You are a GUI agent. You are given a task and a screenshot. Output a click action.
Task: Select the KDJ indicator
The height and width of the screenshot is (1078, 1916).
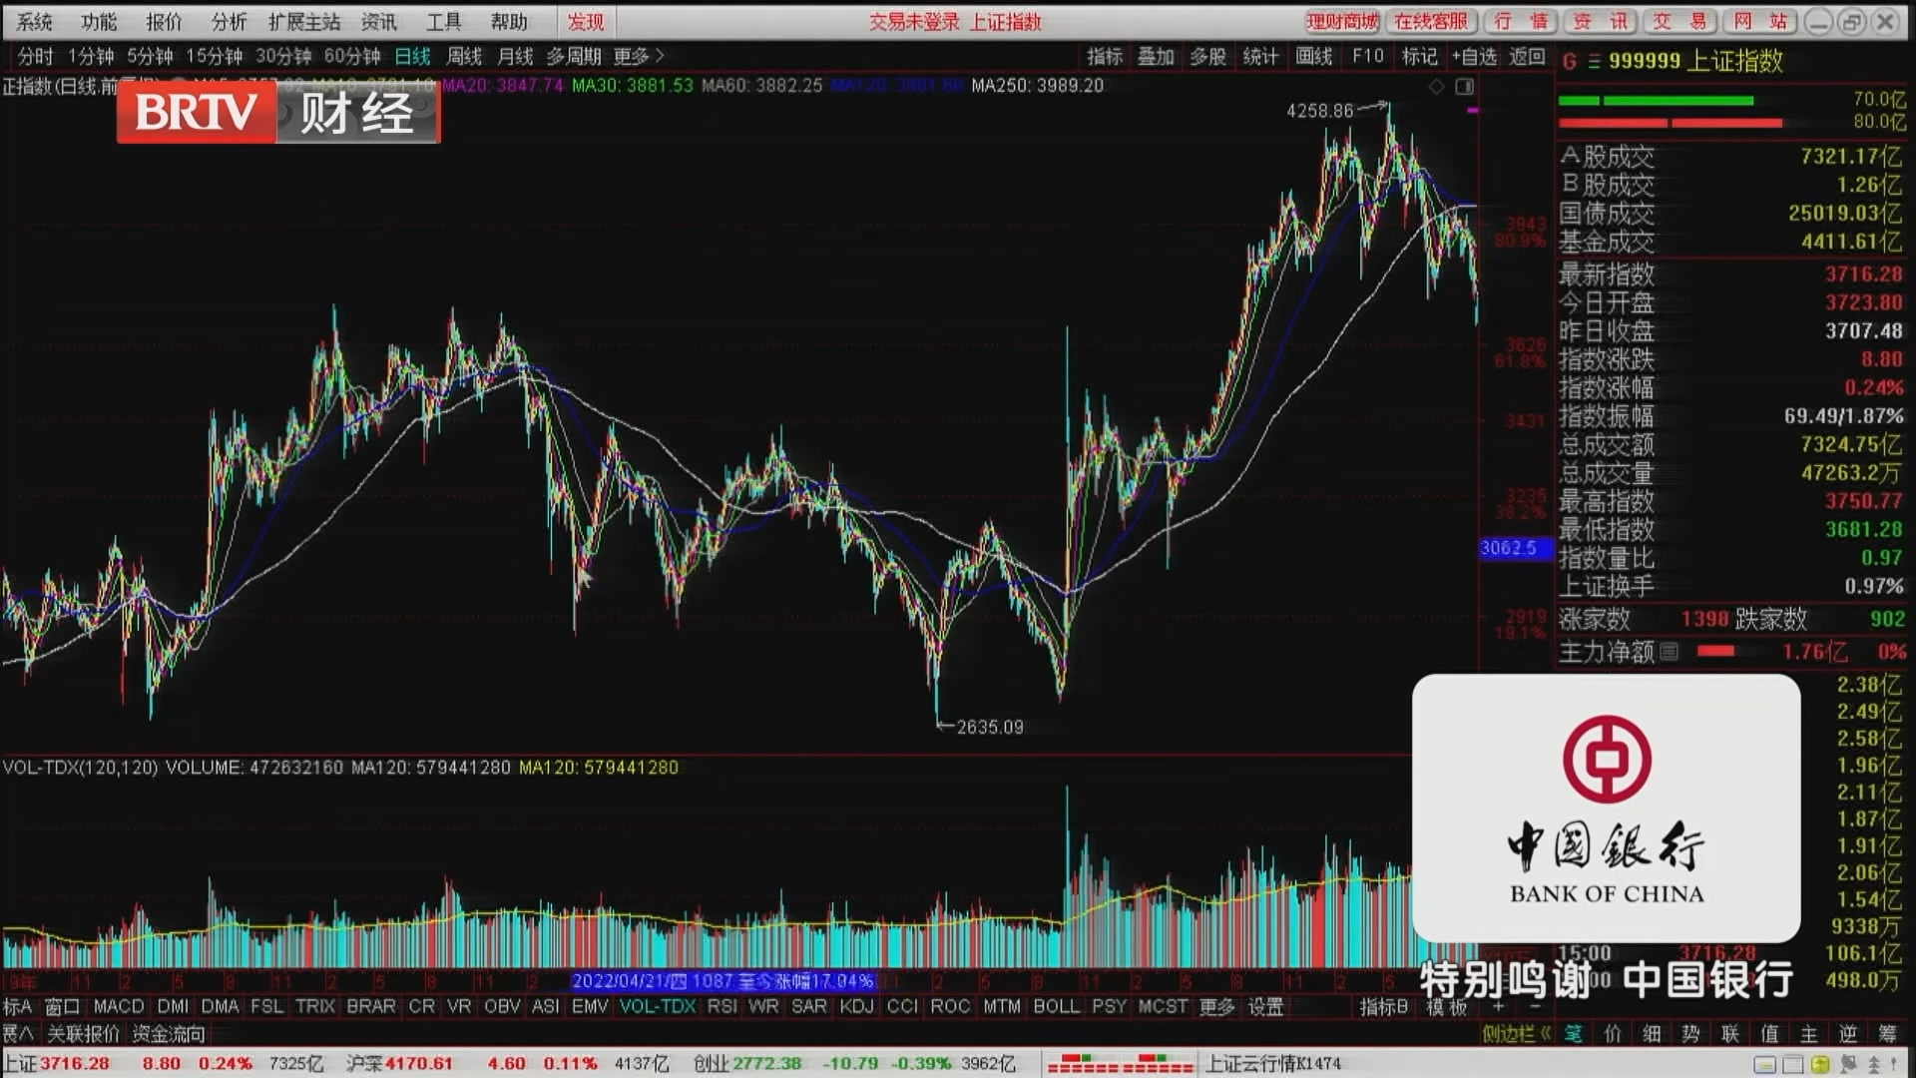click(x=856, y=1007)
